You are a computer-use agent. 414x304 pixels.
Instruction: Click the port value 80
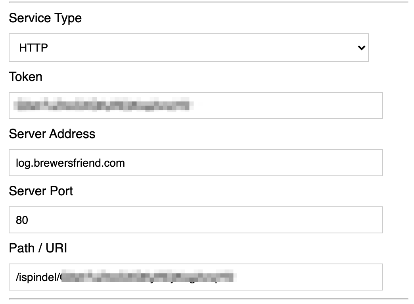click(22, 220)
